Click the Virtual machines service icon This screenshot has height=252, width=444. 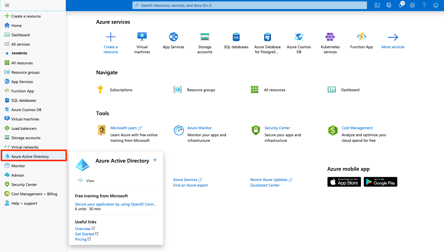pos(142,37)
